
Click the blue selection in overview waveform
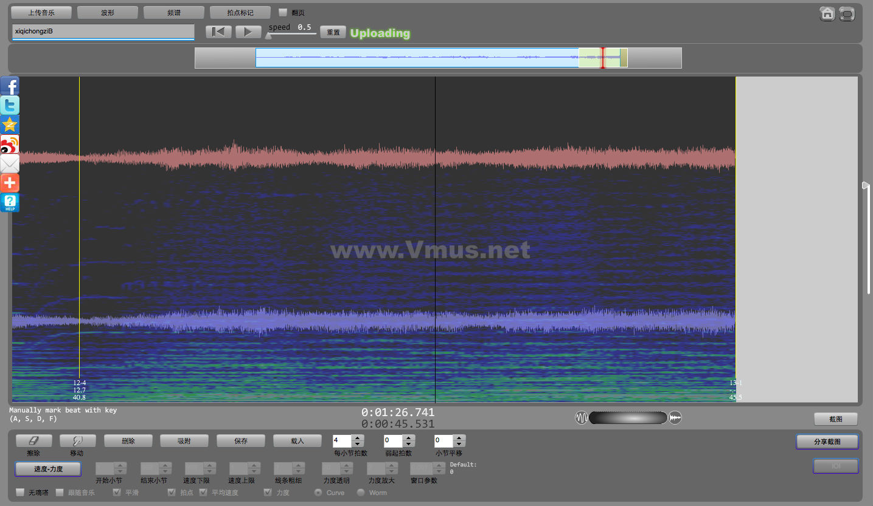click(x=417, y=58)
